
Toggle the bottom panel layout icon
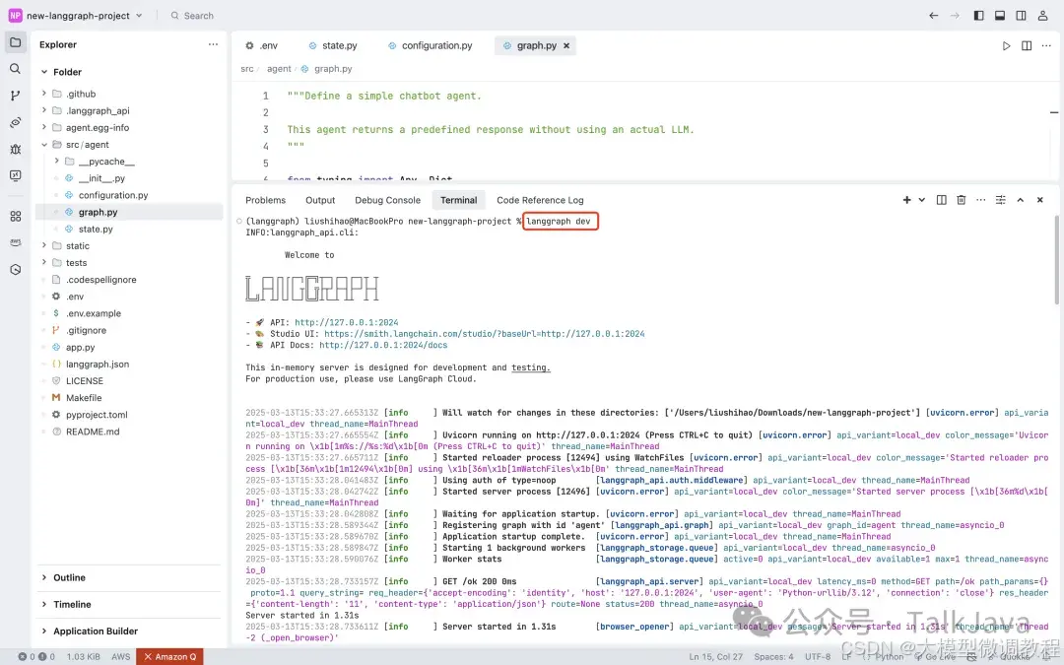tap(1000, 15)
